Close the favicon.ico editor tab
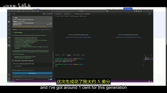 (x=91, y=14)
